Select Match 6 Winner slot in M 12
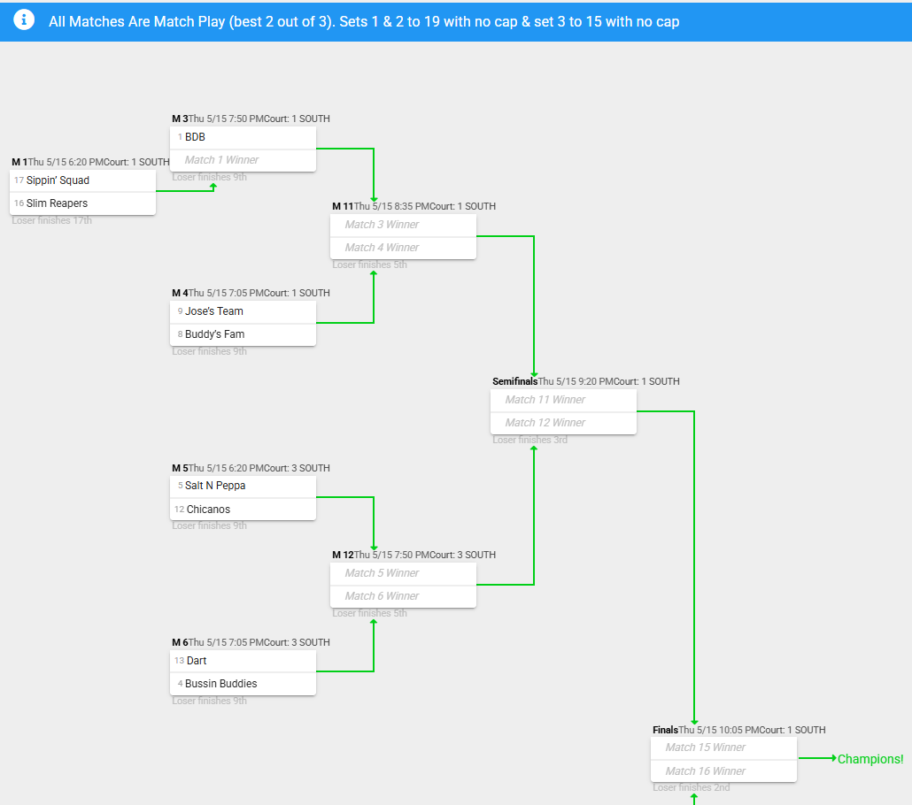This screenshot has width=912, height=805. click(x=382, y=596)
